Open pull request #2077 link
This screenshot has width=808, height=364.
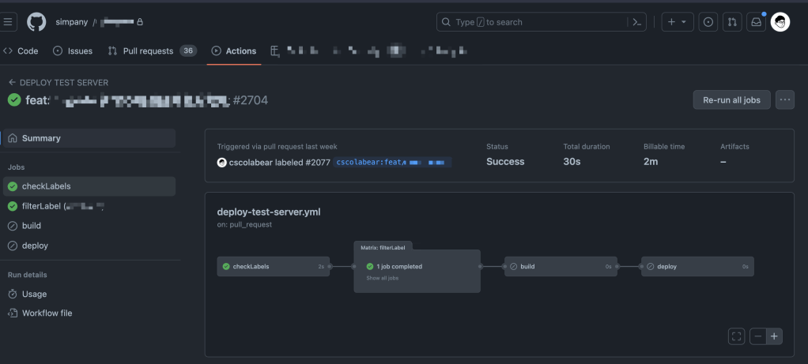click(x=318, y=162)
